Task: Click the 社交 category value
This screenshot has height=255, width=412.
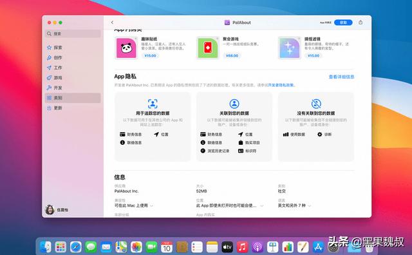Action: click(282, 191)
